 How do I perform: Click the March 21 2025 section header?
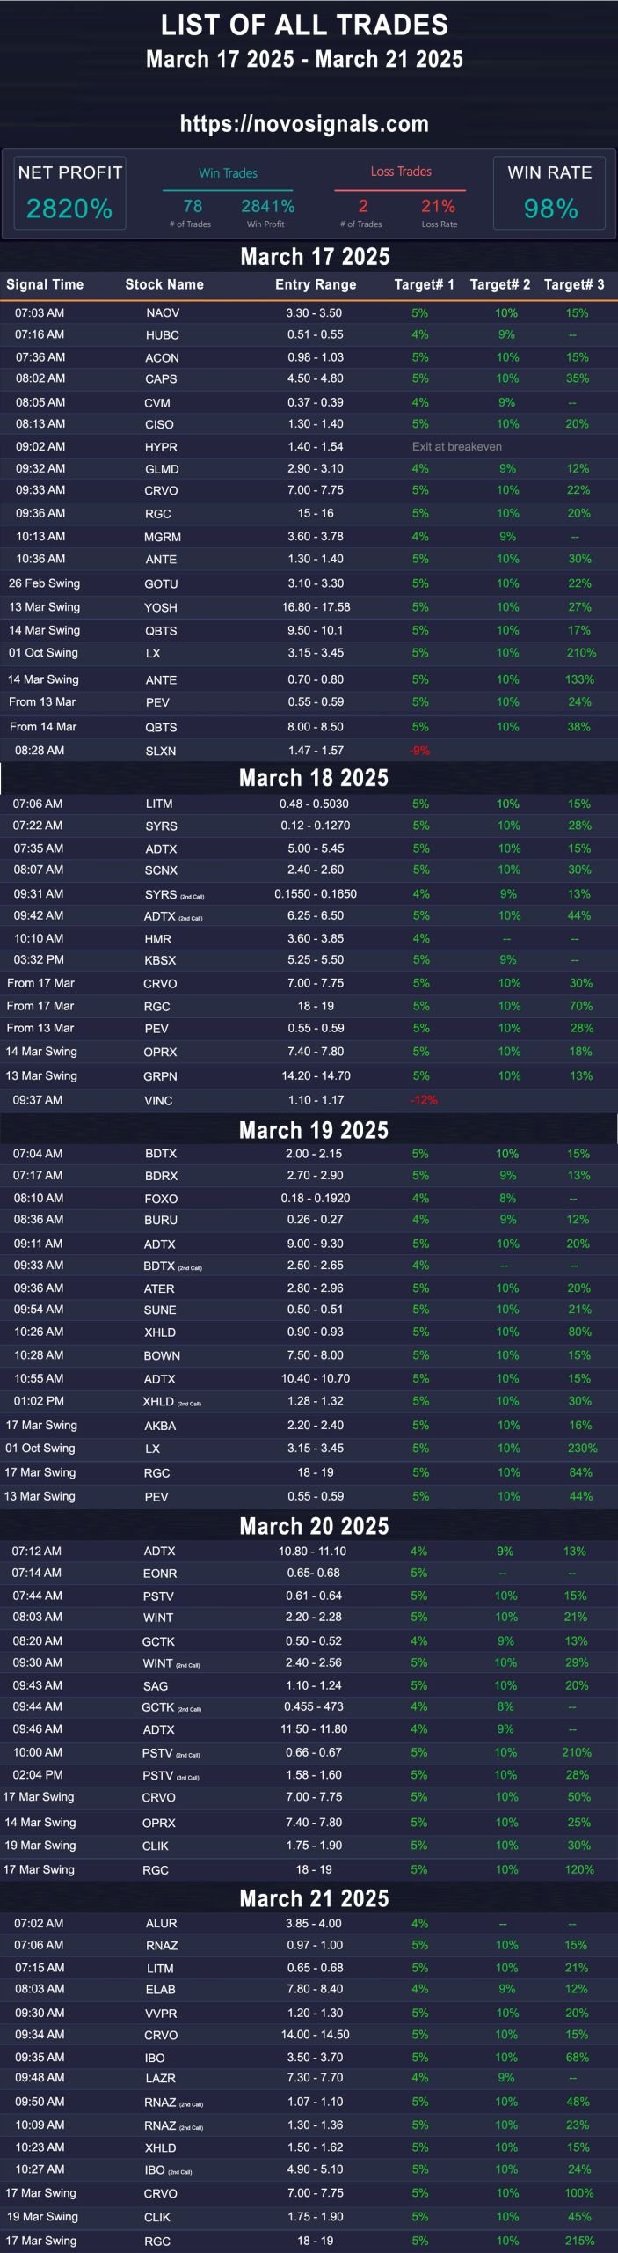pyautogui.click(x=314, y=1898)
